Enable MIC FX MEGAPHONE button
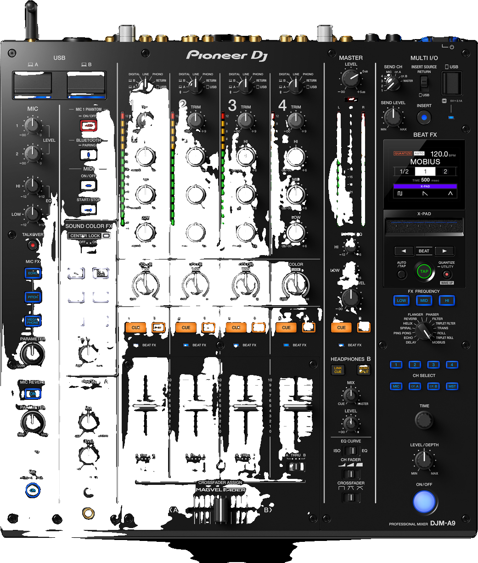Viewport: 478px width, 563px height. [32, 321]
